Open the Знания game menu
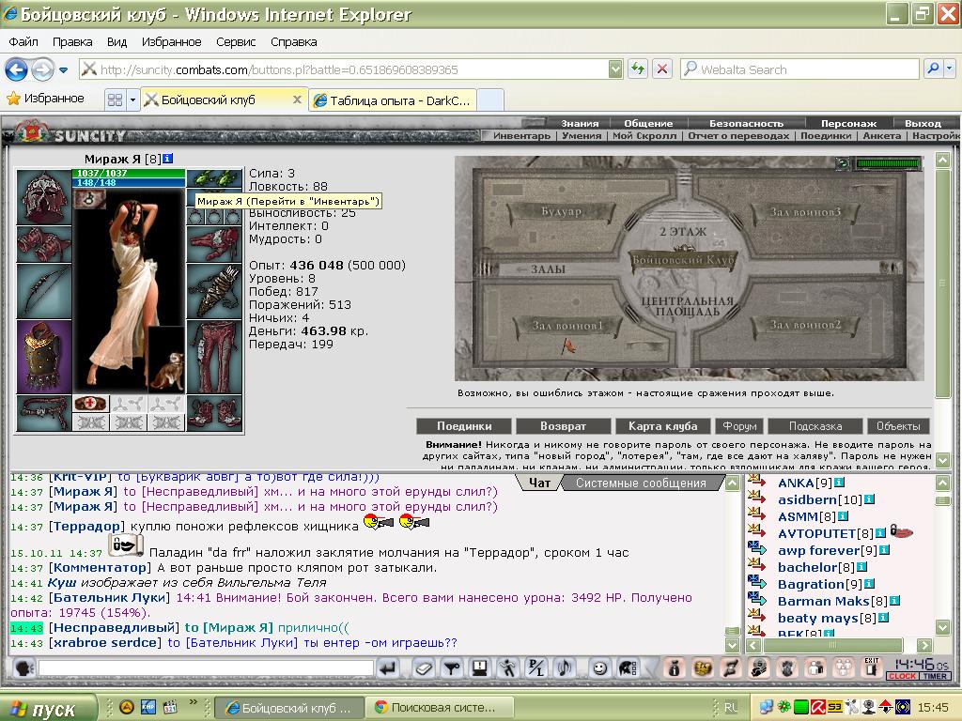 [579, 123]
